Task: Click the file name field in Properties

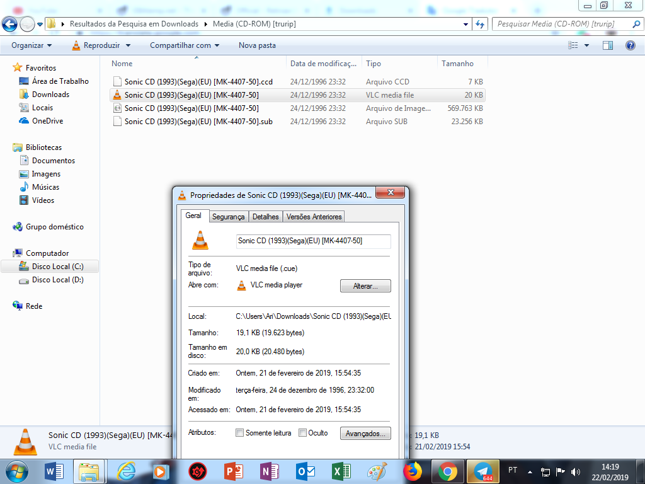Action: click(314, 241)
